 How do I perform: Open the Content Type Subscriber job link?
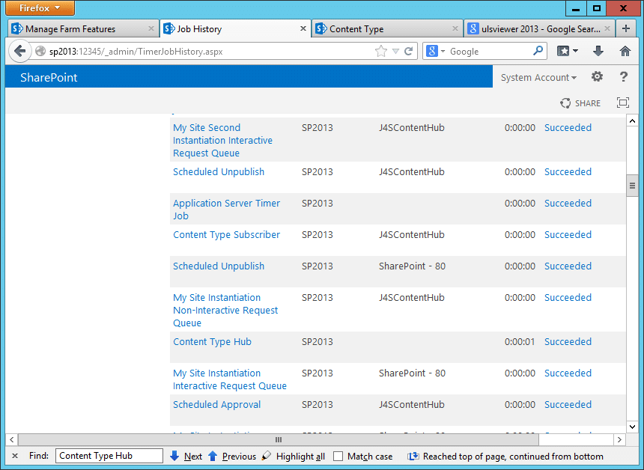(x=226, y=234)
